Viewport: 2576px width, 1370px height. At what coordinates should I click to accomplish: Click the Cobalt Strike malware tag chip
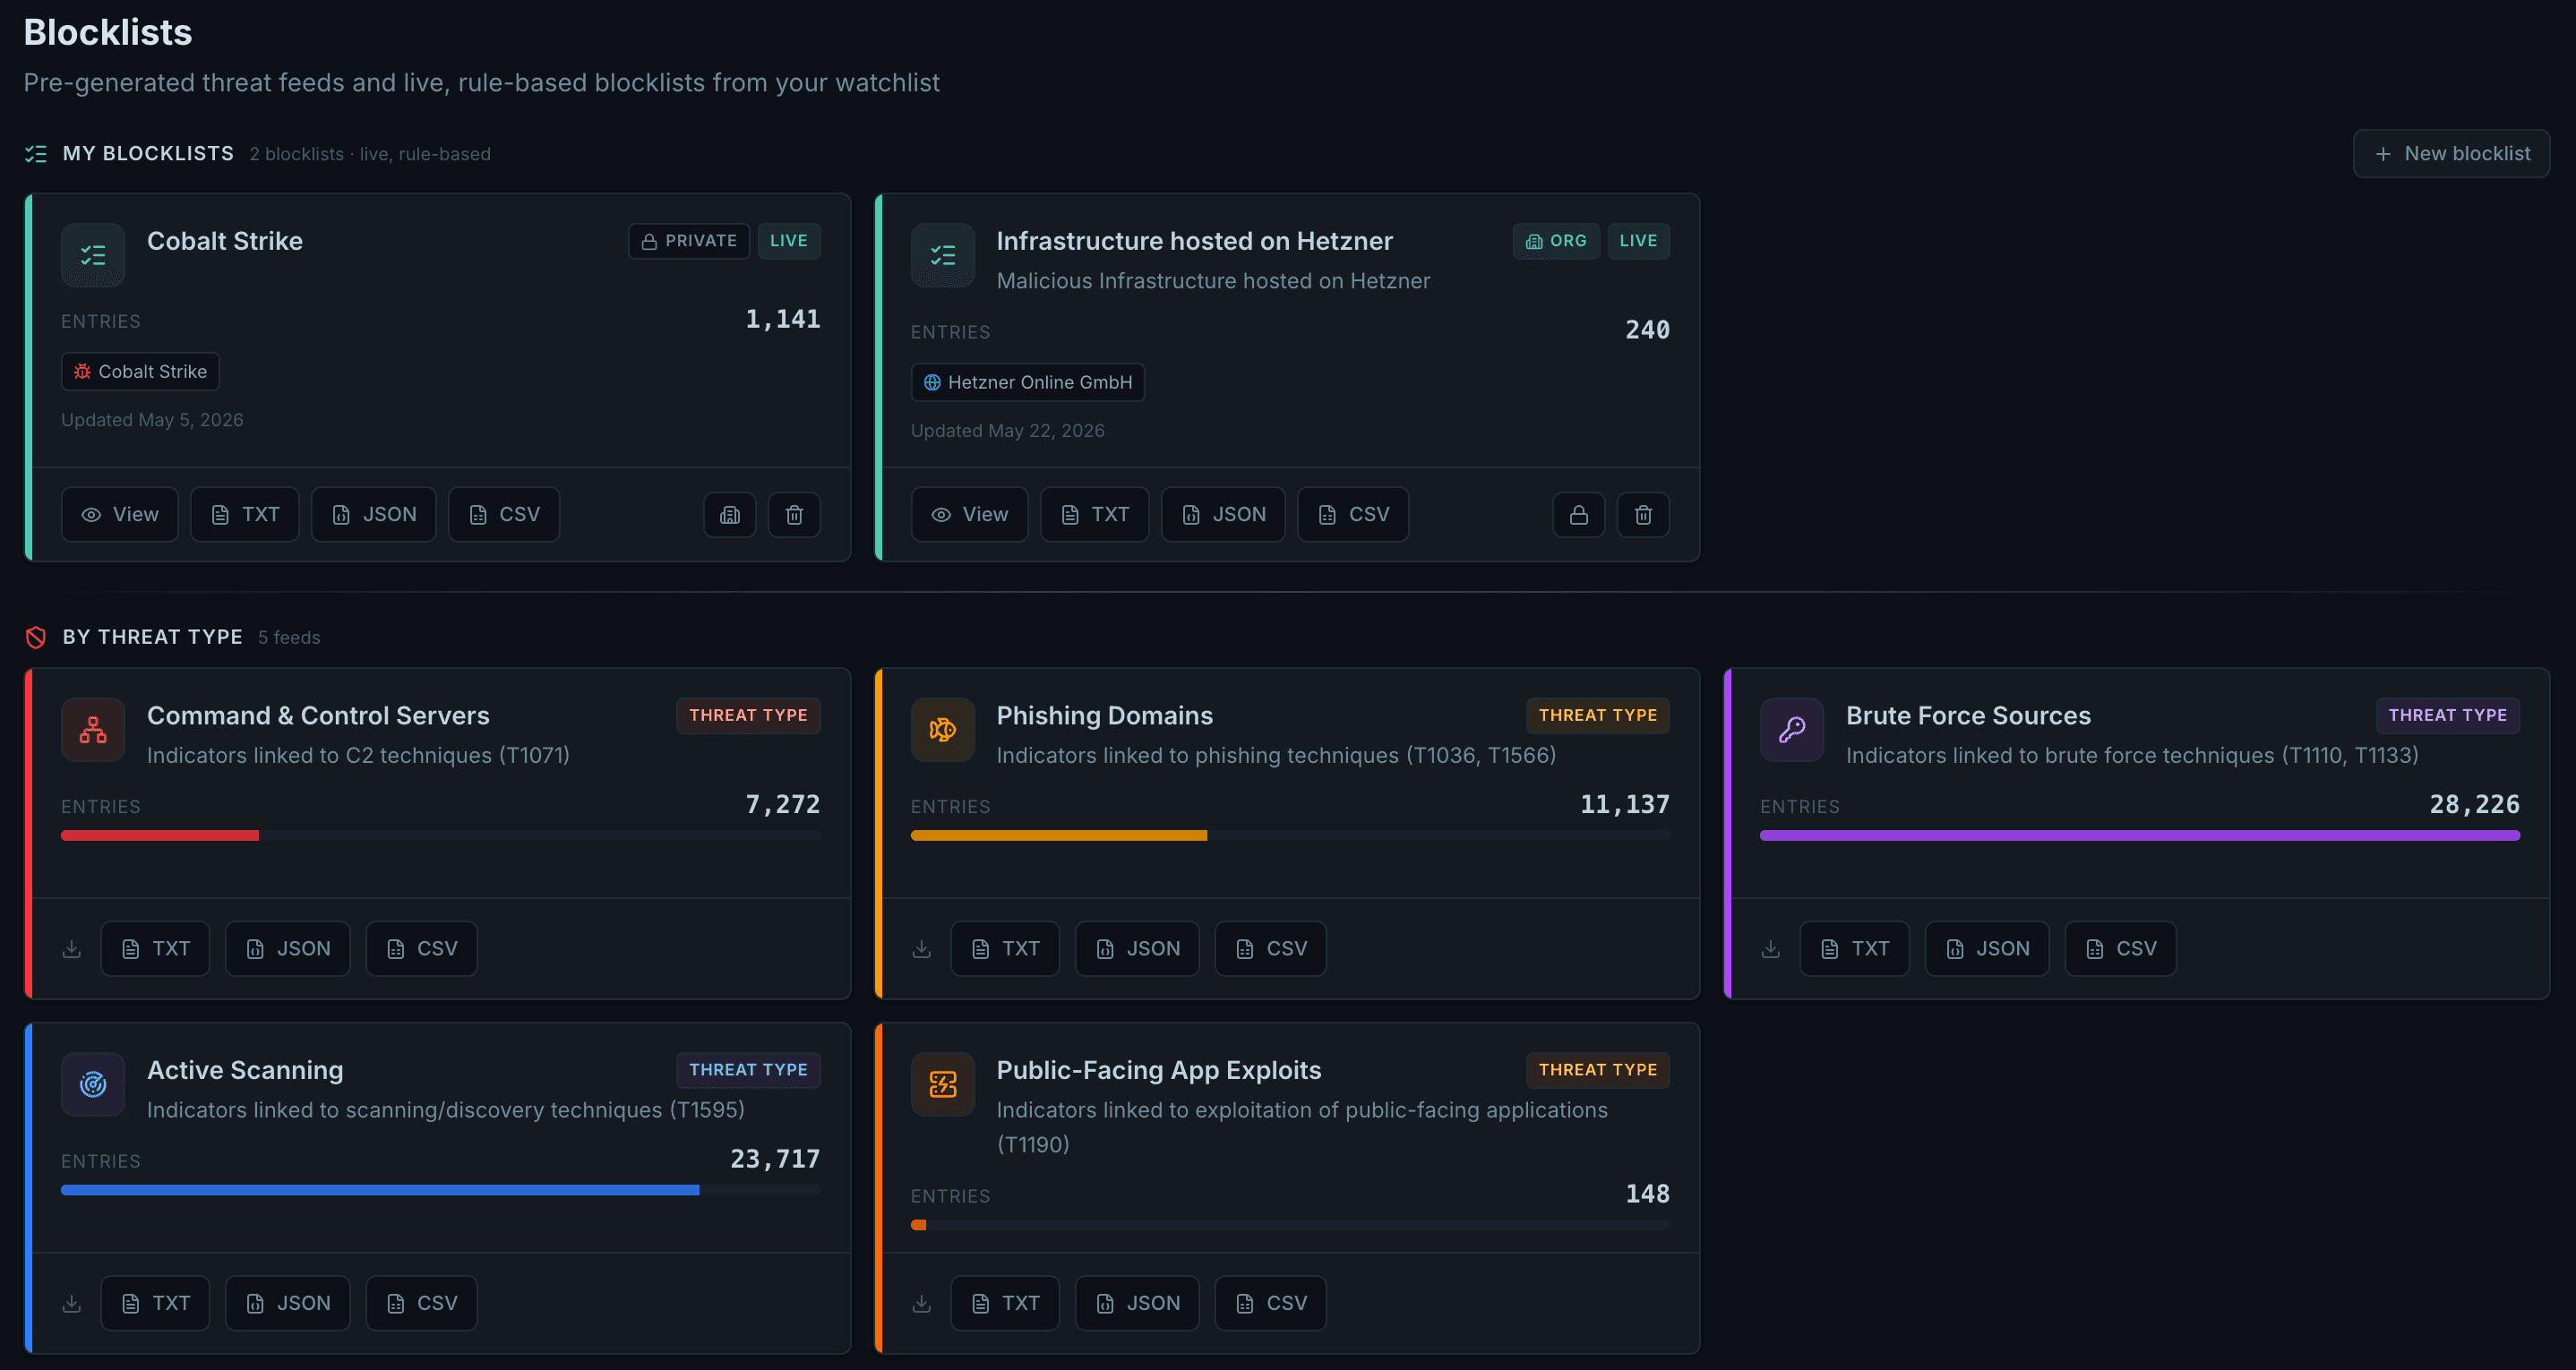point(140,371)
